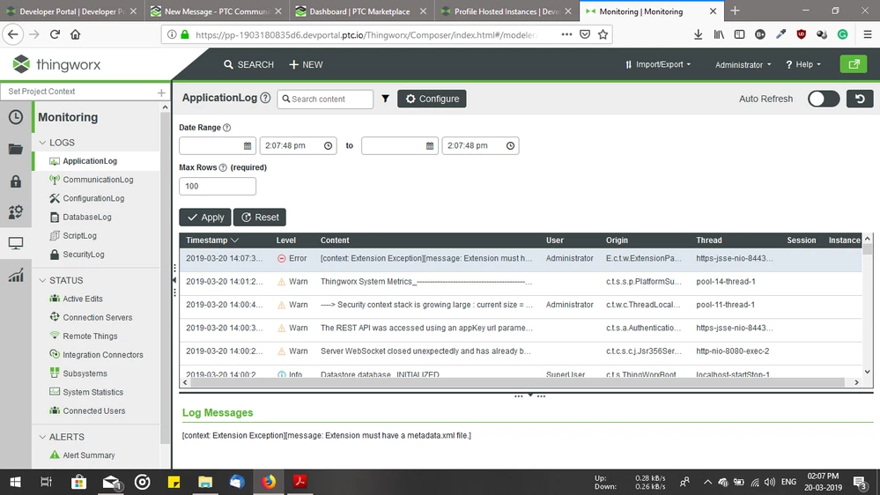Click the log table vertical scrollbar
The width and height of the screenshot is (880, 495).
tap(867, 250)
